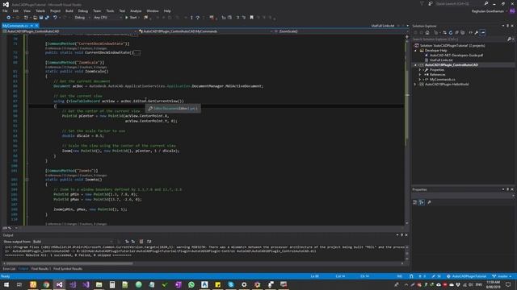Click the master branch indicator in status bar
This screenshot has height=290, width=517.
[502, 276]
